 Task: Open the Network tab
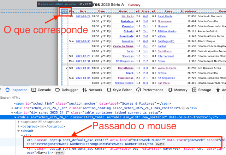(92, 90)
